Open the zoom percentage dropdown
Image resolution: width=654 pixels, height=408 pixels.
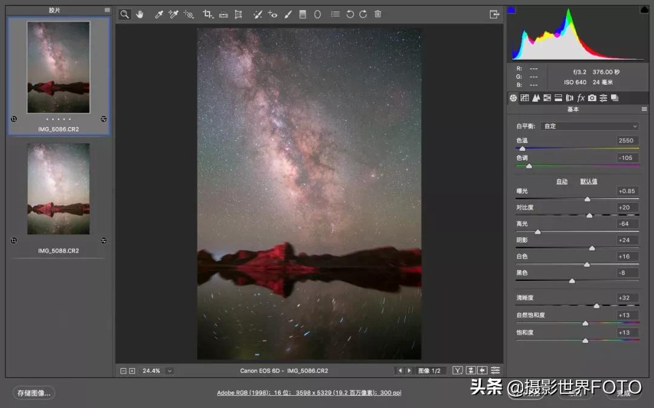click(x=170, y=370)
